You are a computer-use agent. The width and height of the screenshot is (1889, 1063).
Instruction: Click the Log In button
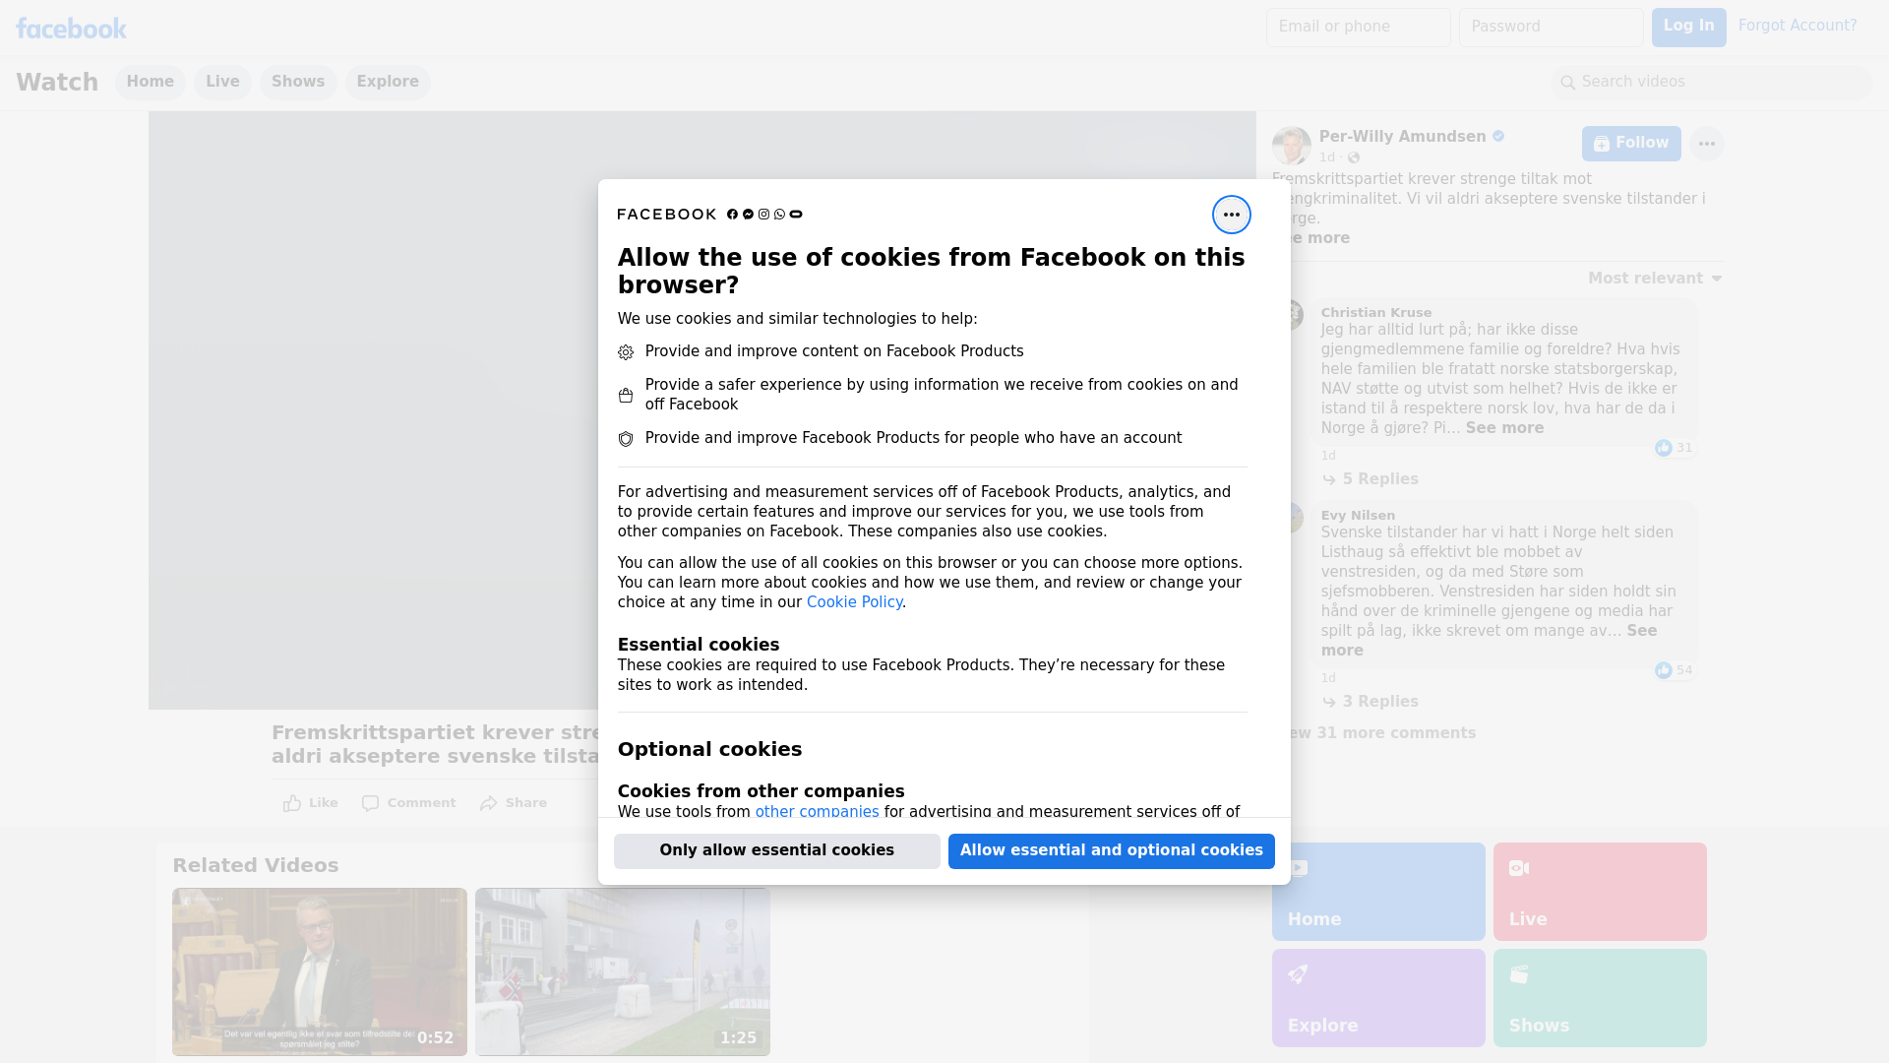[x=1688, y=28]
